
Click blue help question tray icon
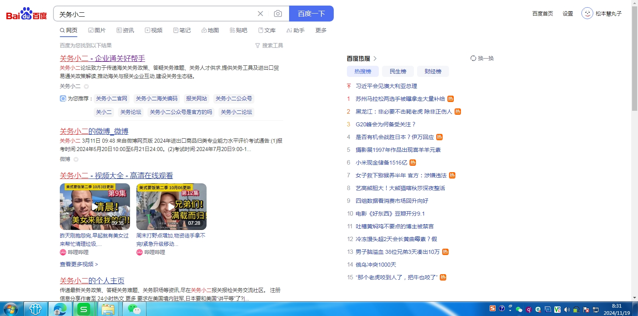pos(502,308)
